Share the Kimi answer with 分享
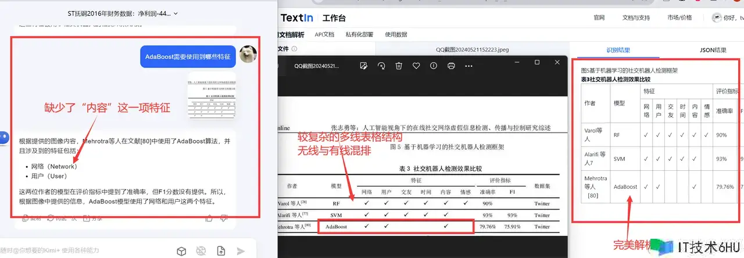 [91, 218]
